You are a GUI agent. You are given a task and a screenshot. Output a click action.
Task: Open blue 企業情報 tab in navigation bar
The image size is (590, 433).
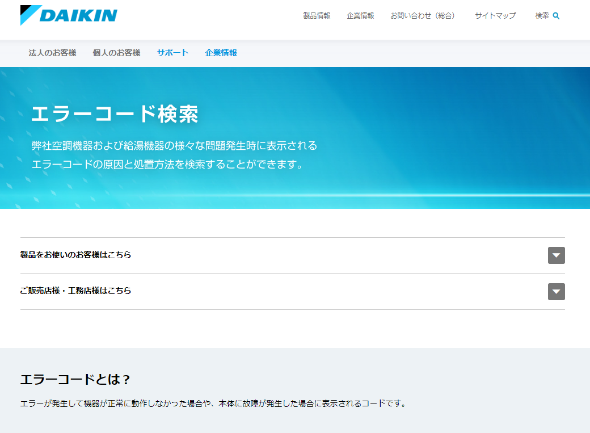[x=221, y=53]
